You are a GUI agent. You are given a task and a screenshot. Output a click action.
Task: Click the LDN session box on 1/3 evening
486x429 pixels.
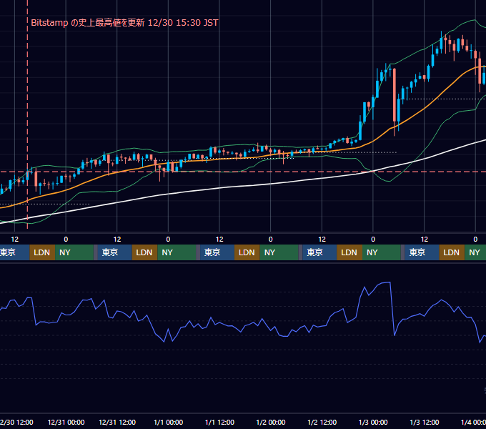click(452, 252)
